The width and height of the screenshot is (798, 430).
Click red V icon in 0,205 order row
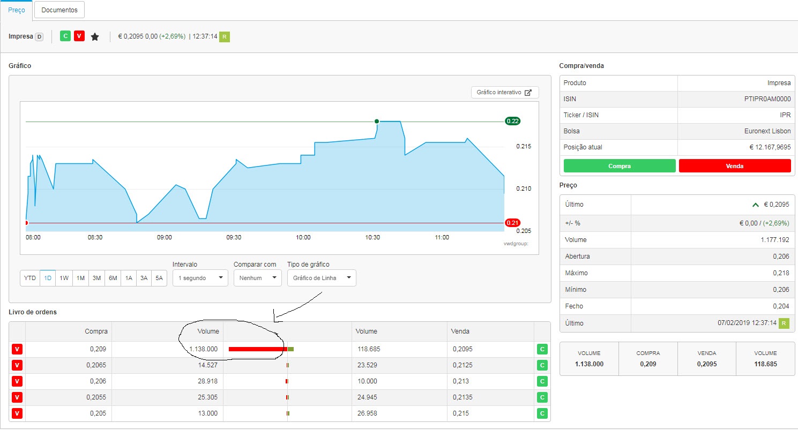[17, 413]
